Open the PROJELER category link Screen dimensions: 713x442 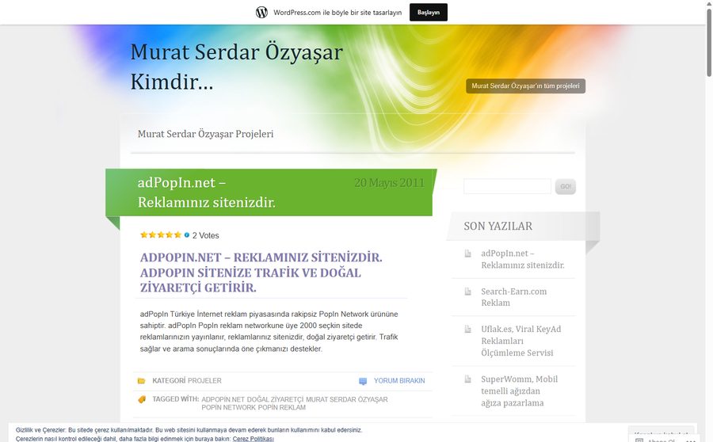coord(204,380)
